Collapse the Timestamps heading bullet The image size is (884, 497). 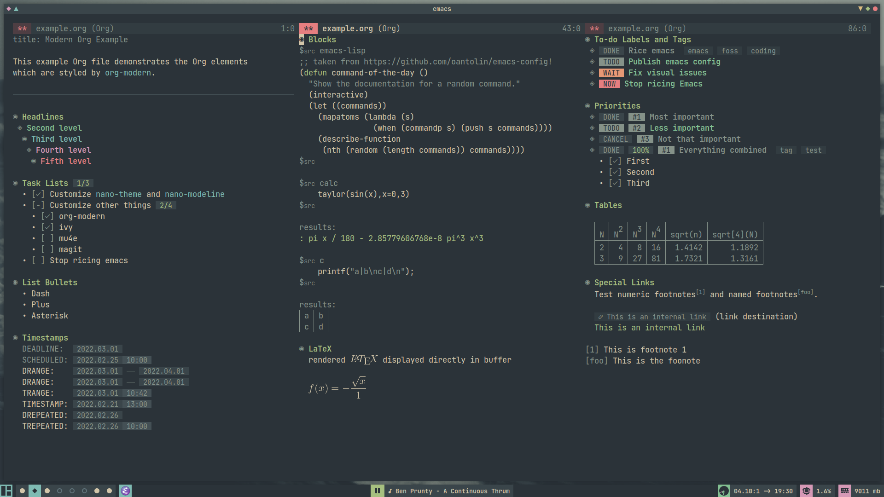15,338
